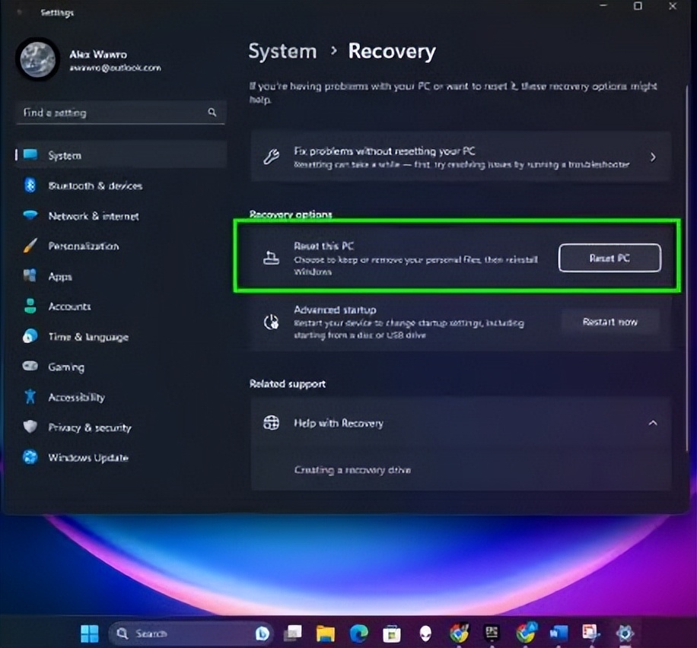Open Privacy & security via the shield icon
The width and height of the screenshot is (697, 648).
[29, 427]
